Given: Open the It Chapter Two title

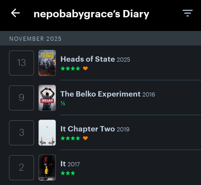Looking at the screenshot, I should [88, 129].
